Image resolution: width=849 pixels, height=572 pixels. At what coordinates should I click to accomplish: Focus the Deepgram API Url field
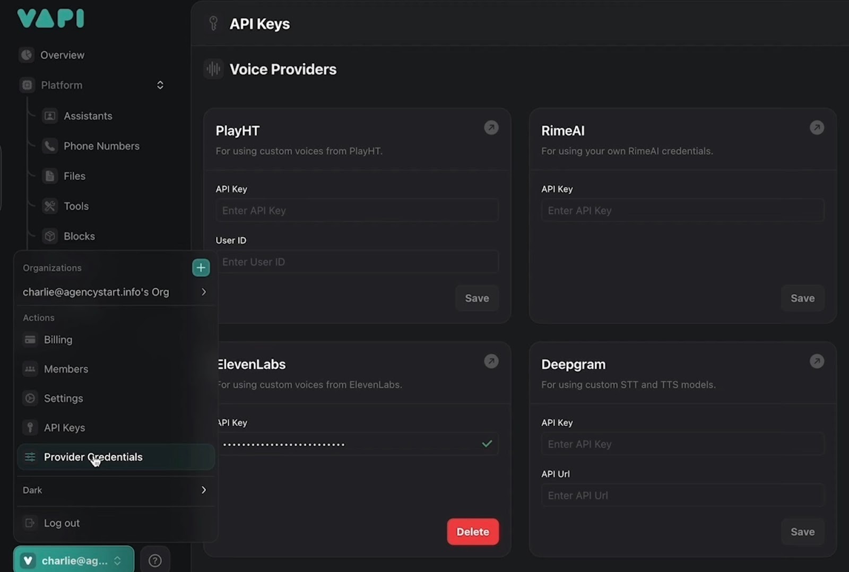click(682, 496)
